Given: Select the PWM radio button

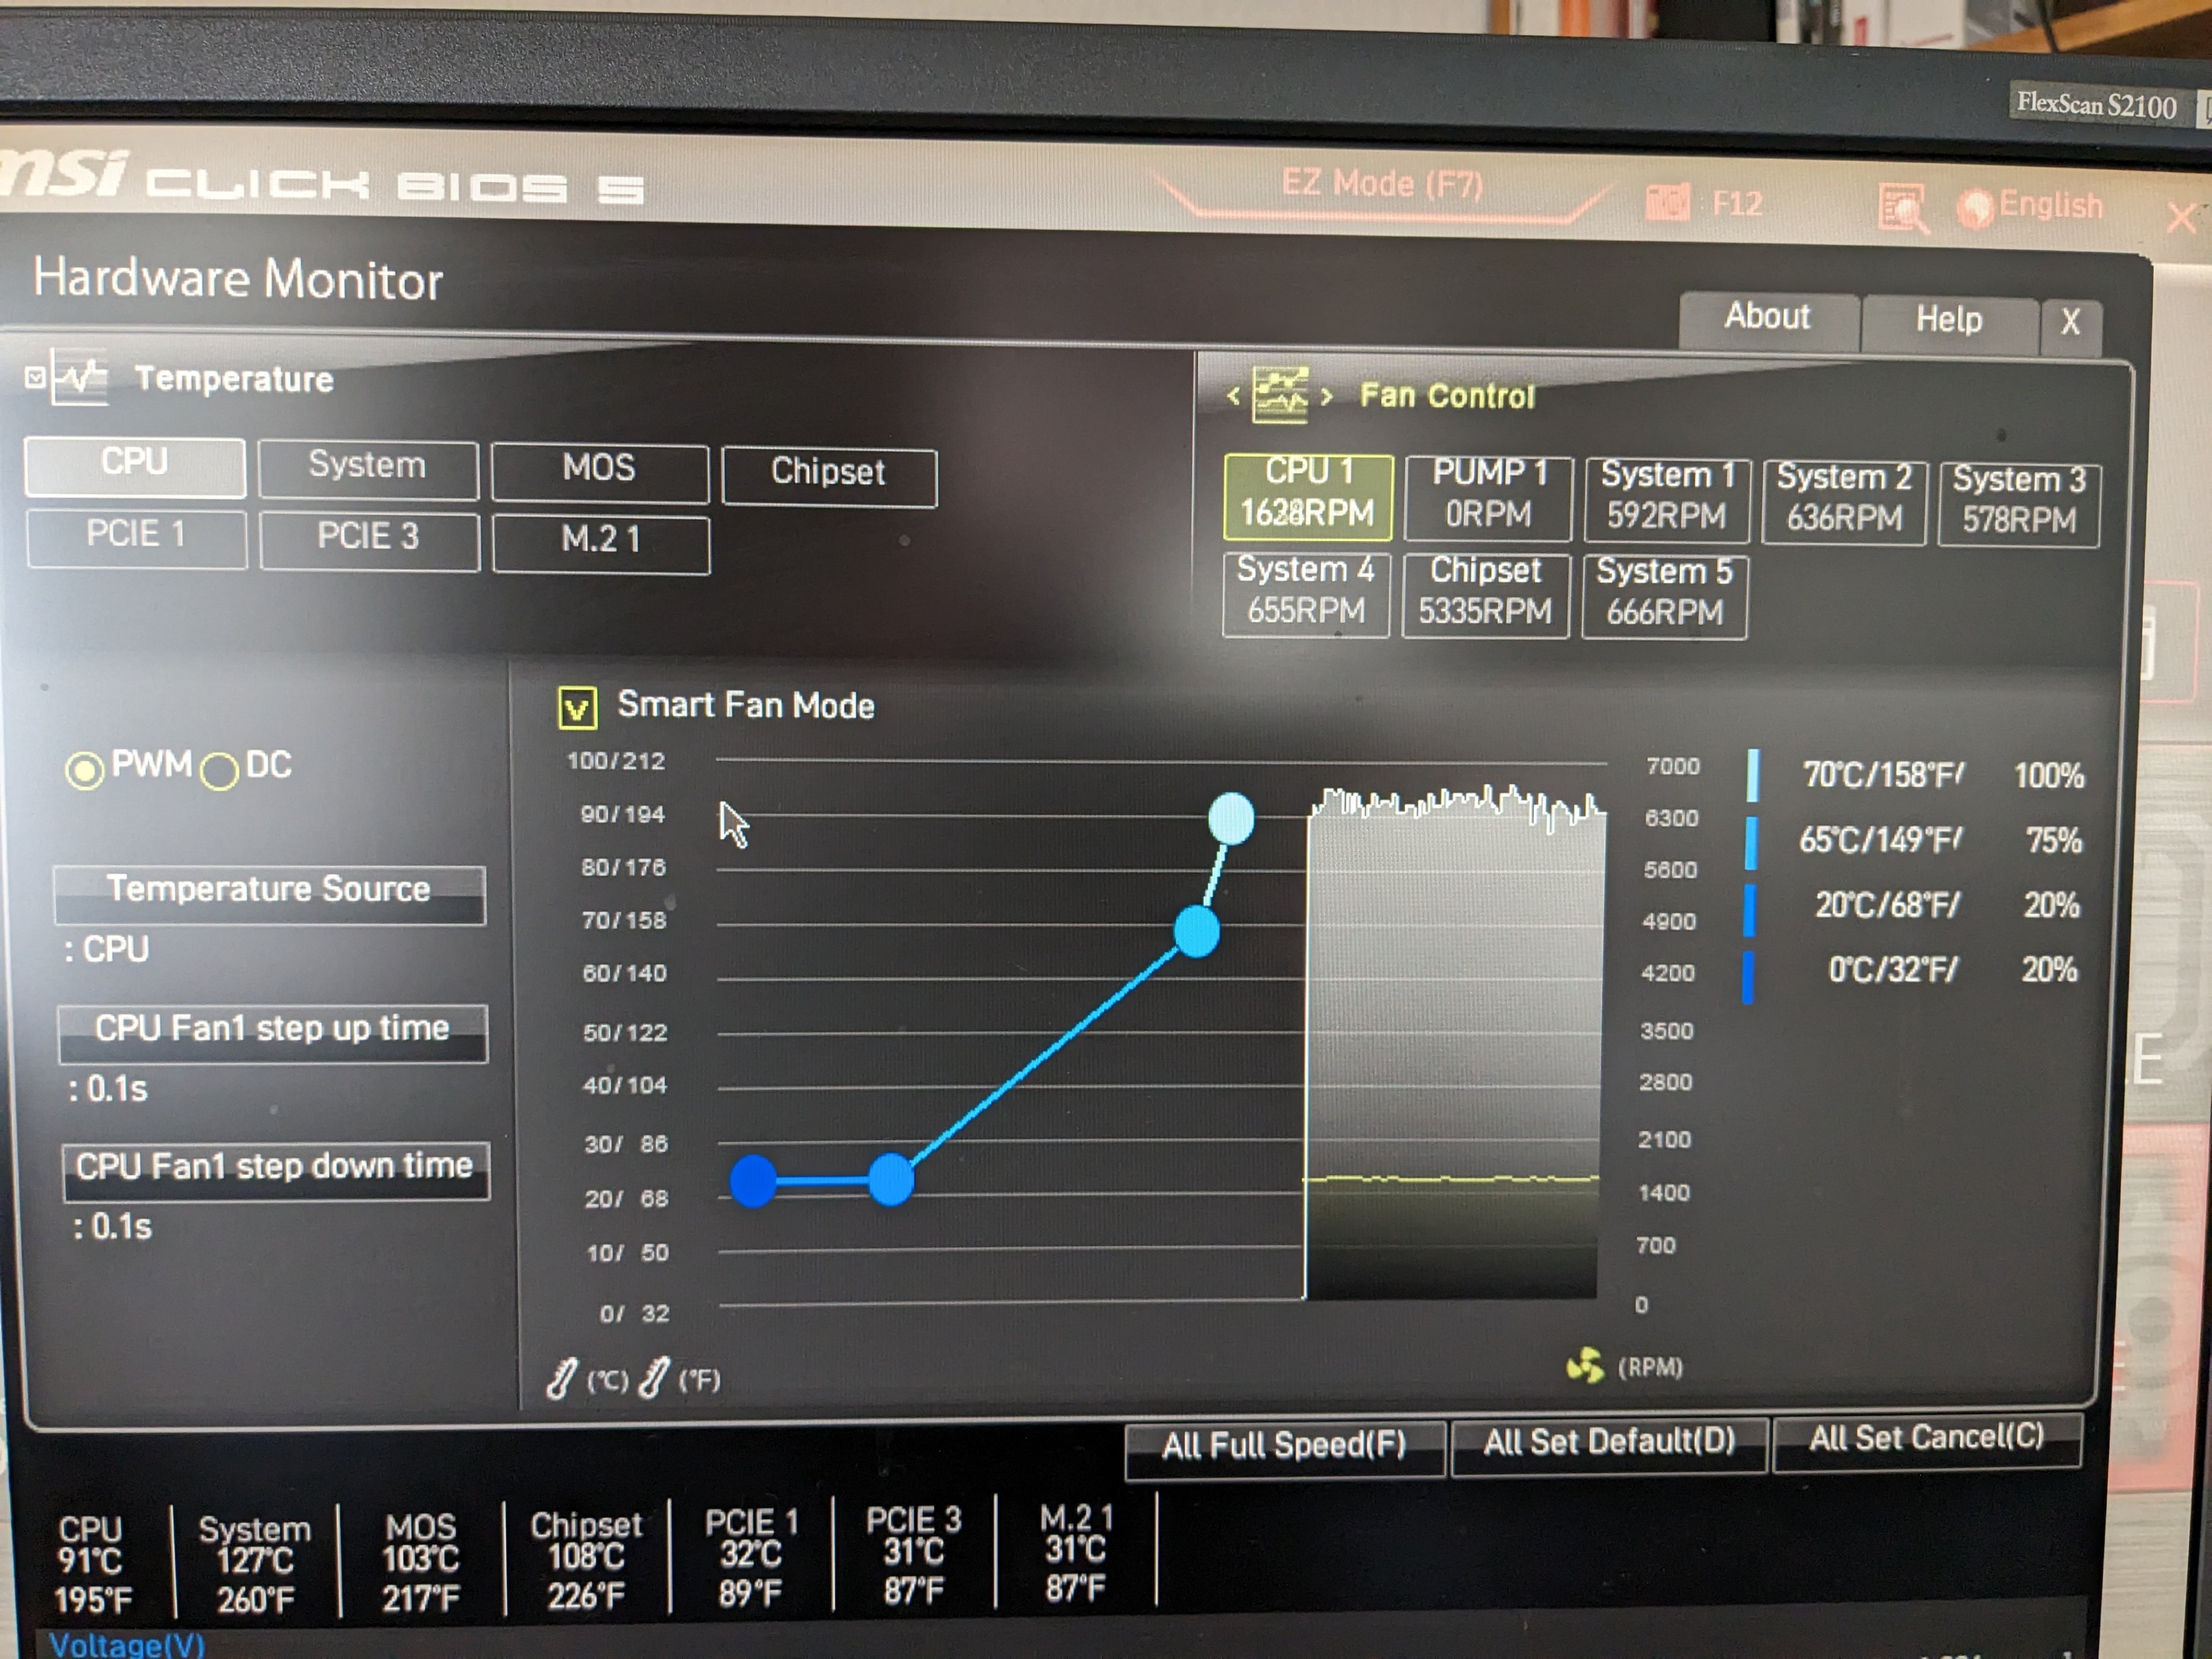Looking at the screenshot, I should (85, 770).
